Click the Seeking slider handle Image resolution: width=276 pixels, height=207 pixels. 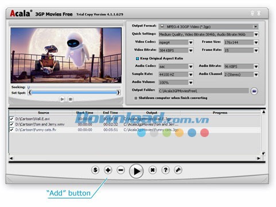click(29, 87)
